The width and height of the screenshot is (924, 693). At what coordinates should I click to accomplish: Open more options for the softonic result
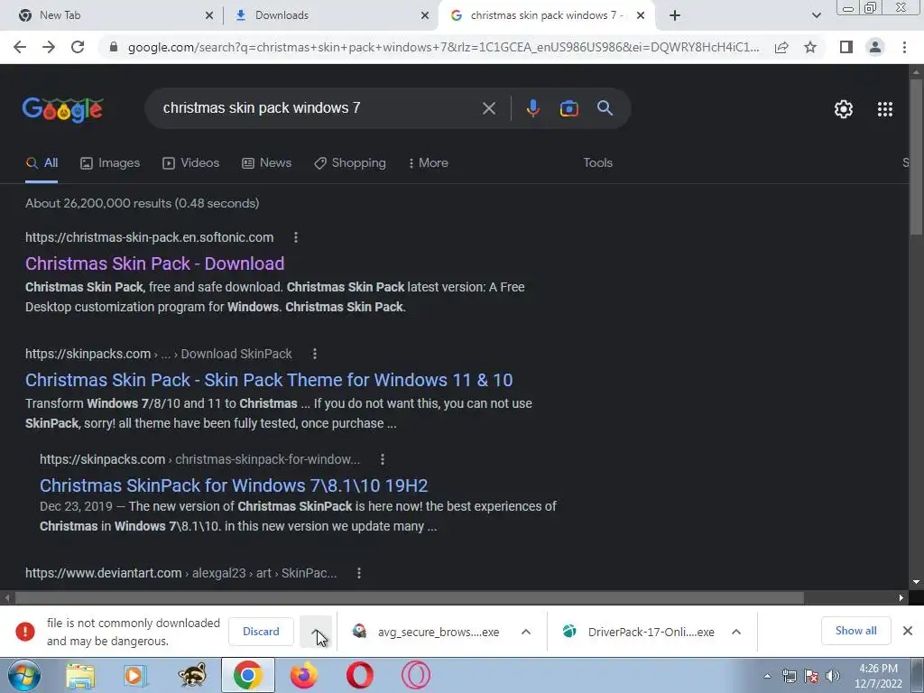296,237
